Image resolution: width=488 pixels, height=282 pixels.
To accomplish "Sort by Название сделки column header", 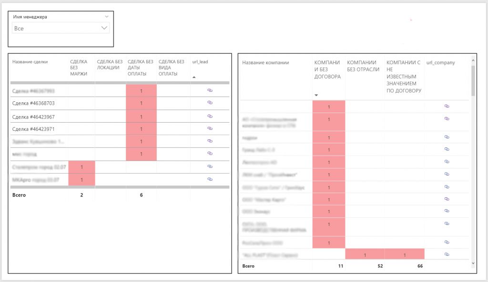I will click(x=30, y=62).
